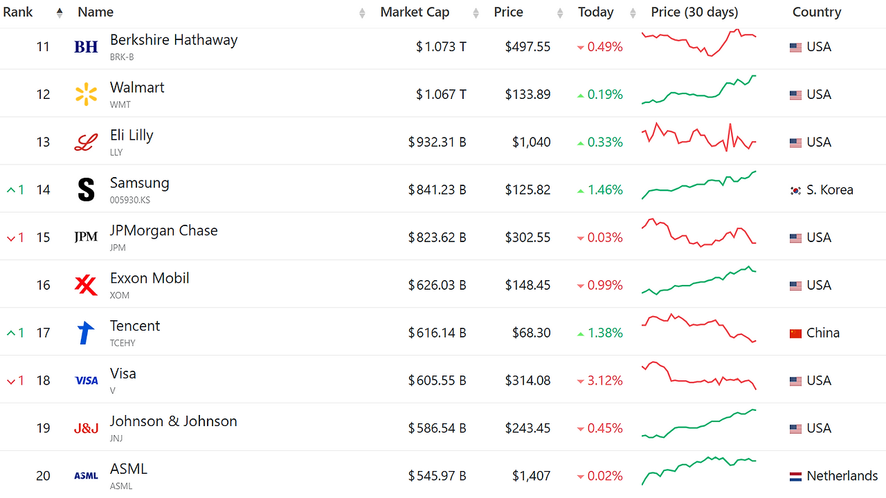Image resolution: width=886 pixels, height=498 pixels.
Task: View Walmart 30-day price chart
Action: [x=699, y=91]
